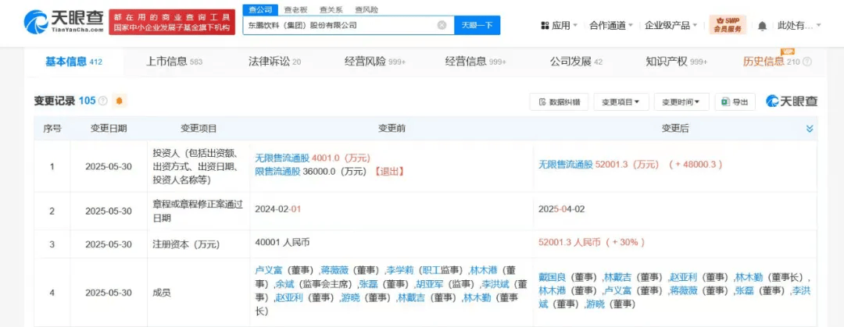
Task: Open the notification bell in the header
Action: (x=762, y=26)
